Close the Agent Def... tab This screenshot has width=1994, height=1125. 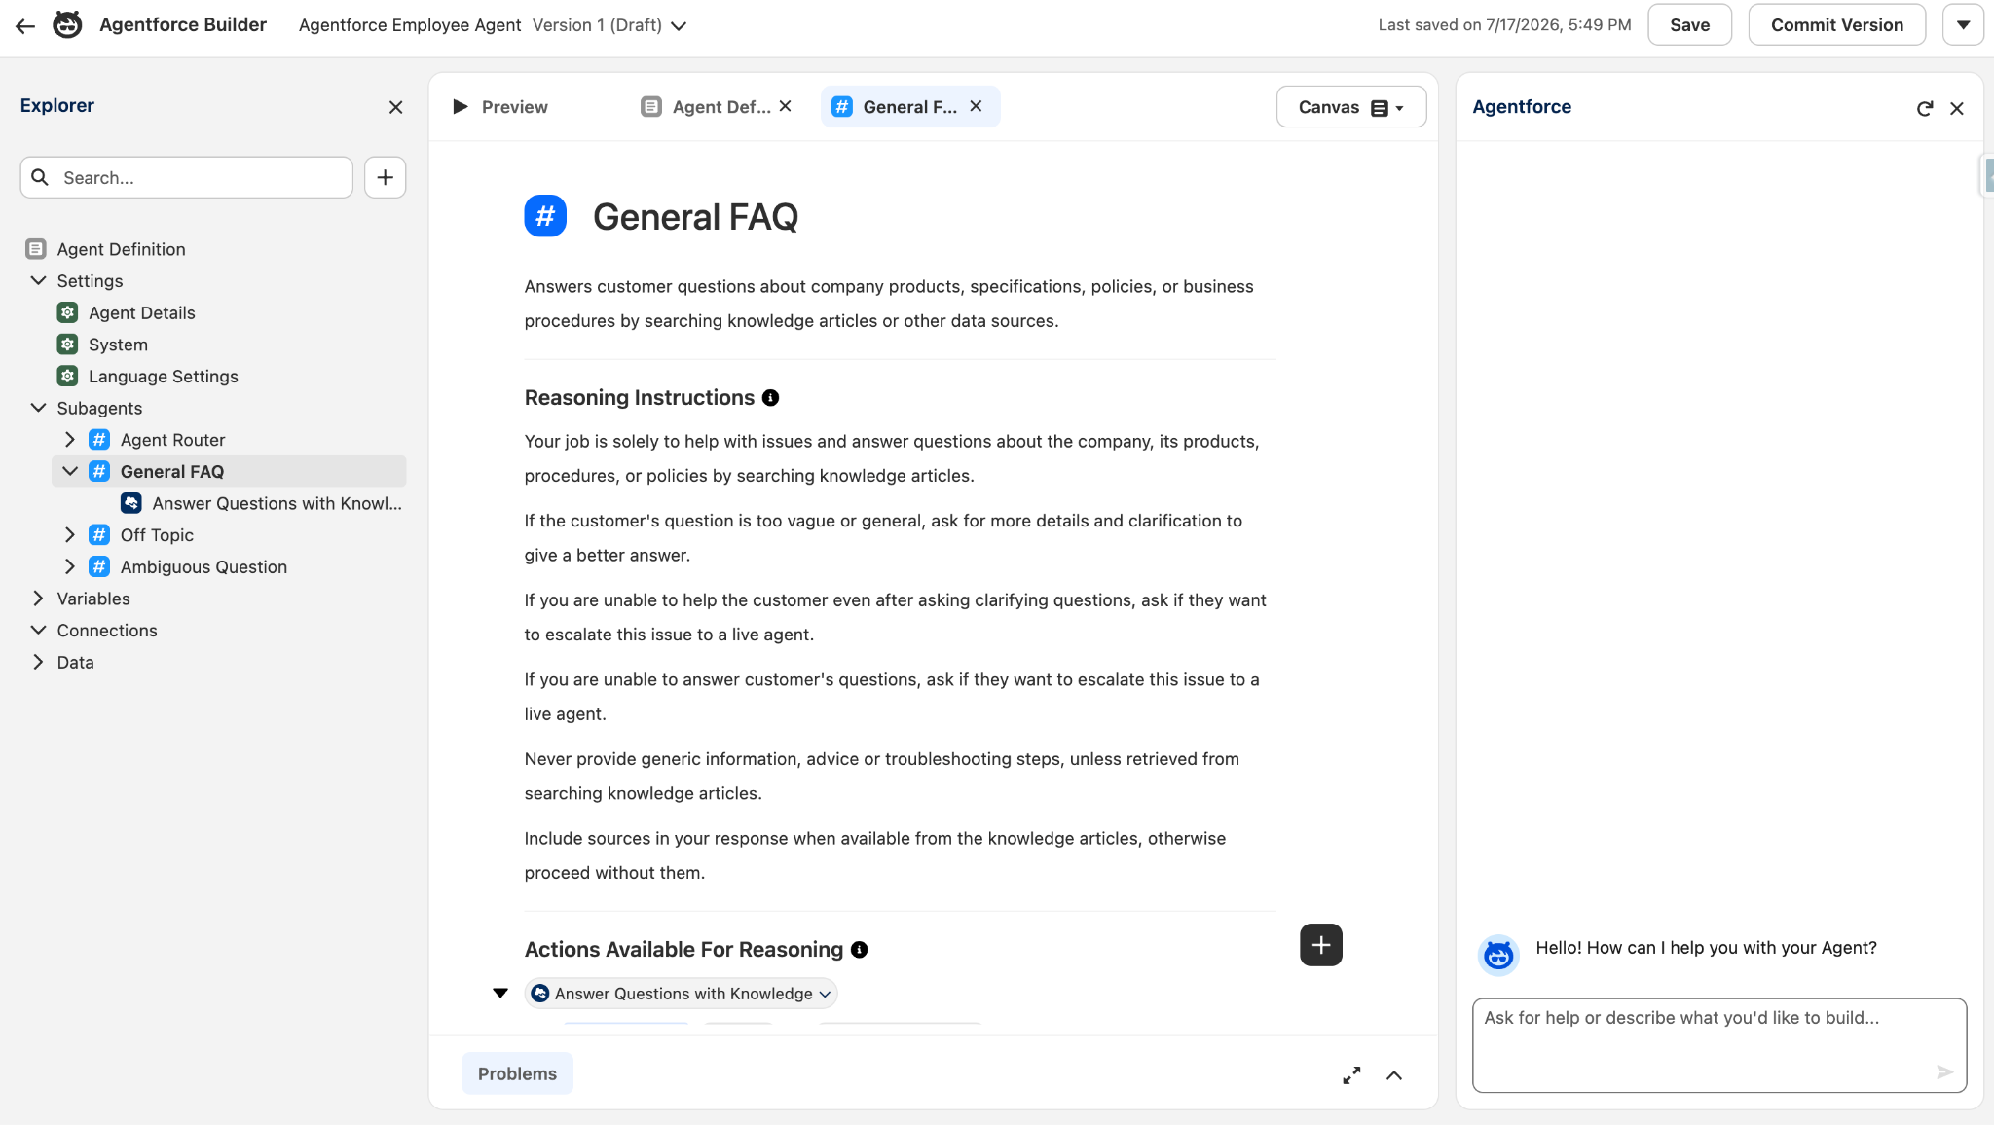point(786,106)
